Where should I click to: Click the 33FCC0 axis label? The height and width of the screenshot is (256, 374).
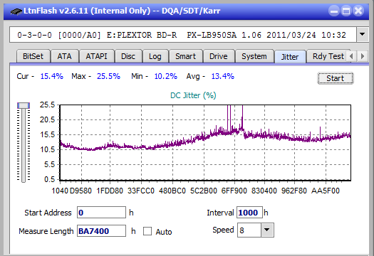click(x=141, y=191)
